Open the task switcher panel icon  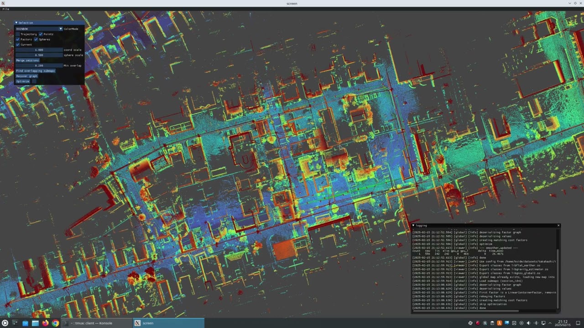point(15,323)
